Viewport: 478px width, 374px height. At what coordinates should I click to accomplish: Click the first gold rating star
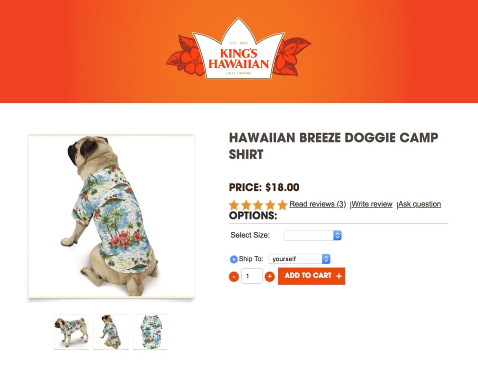(x=234, y=205)
